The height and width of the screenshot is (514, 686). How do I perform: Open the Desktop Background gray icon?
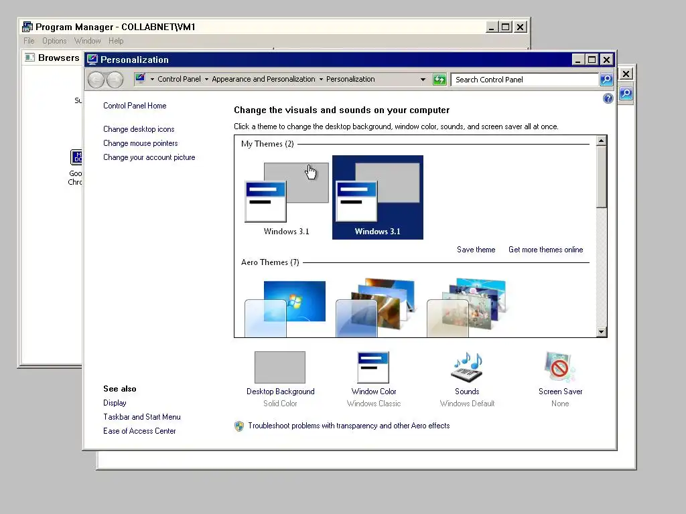point(280,367)
